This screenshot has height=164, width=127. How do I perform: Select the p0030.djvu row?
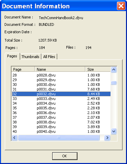61,85
